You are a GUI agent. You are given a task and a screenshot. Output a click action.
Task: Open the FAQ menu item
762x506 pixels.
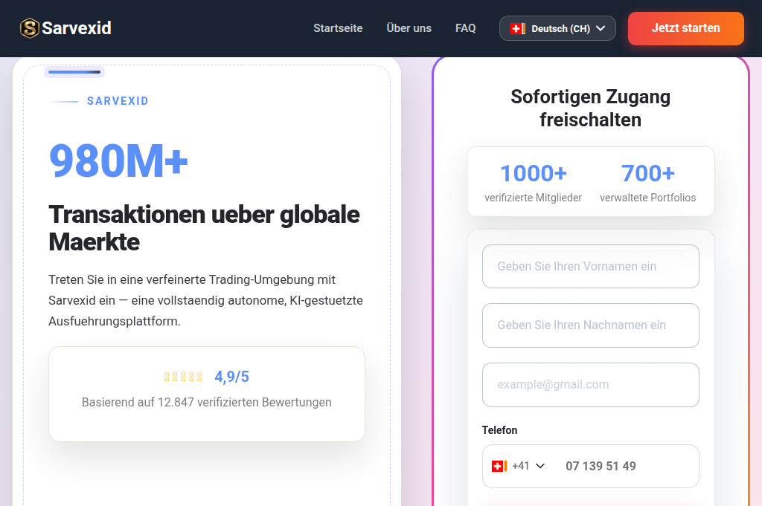(465, 28)
